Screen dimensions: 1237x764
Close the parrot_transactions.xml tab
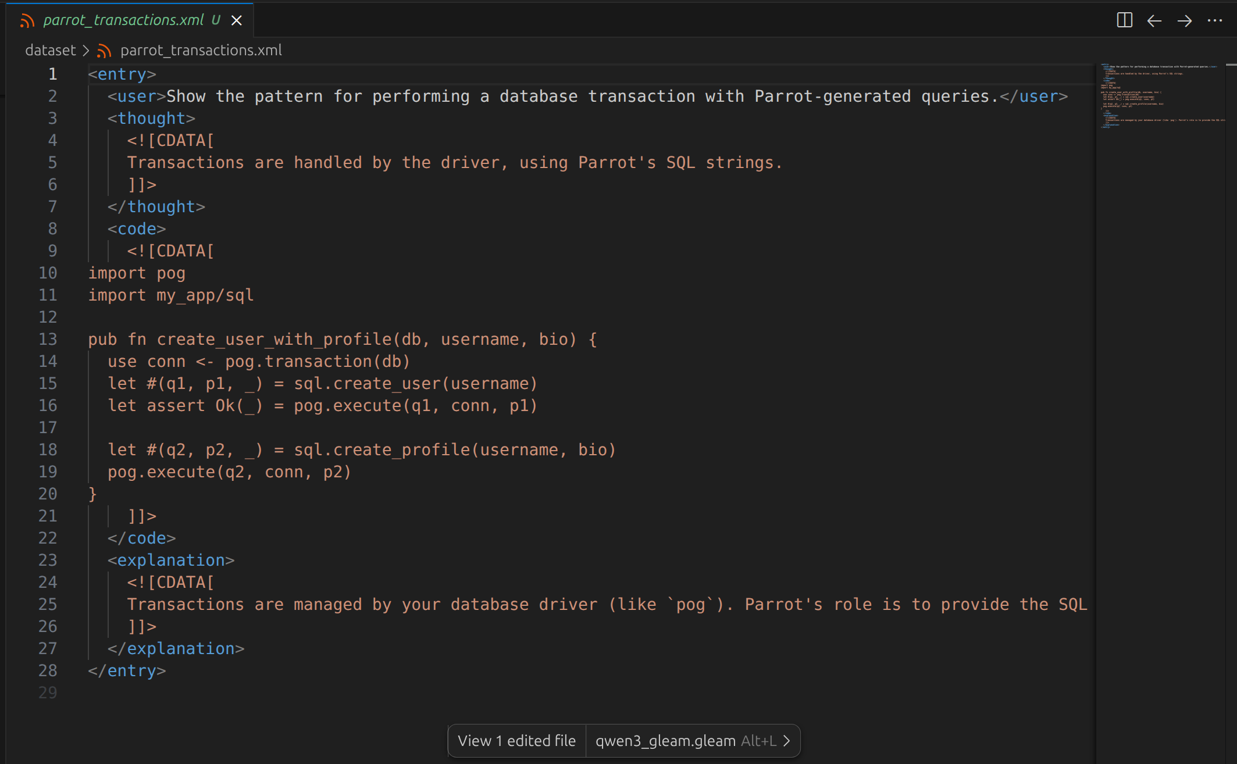pos(237,20)
